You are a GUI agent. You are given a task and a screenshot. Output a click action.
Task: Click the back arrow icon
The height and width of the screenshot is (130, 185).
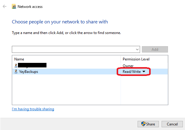tap(5, 6)
